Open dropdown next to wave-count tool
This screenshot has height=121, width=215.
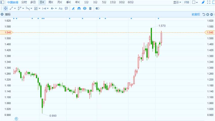pos(31,9)
